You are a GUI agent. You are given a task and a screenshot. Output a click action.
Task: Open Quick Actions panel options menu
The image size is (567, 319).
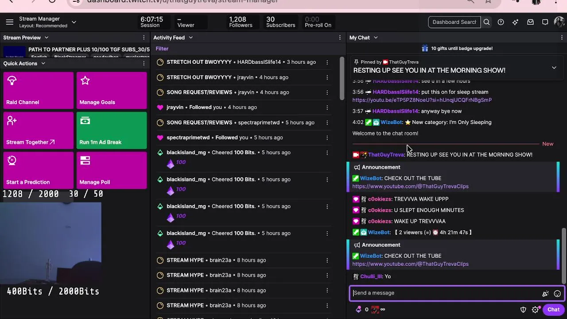144,63
